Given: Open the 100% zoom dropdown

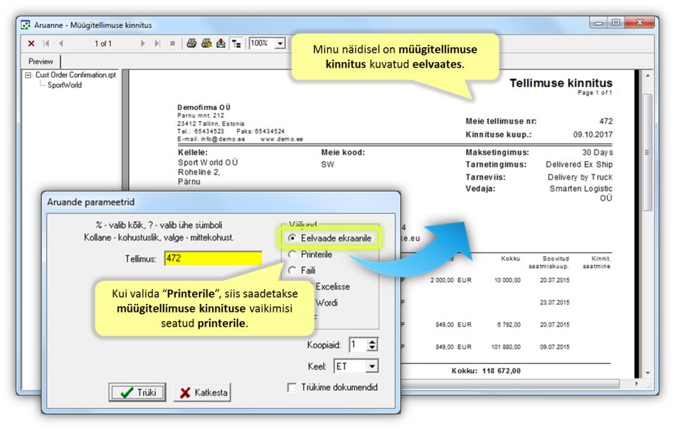Looking at the screenshot, I should coord(280,44).
